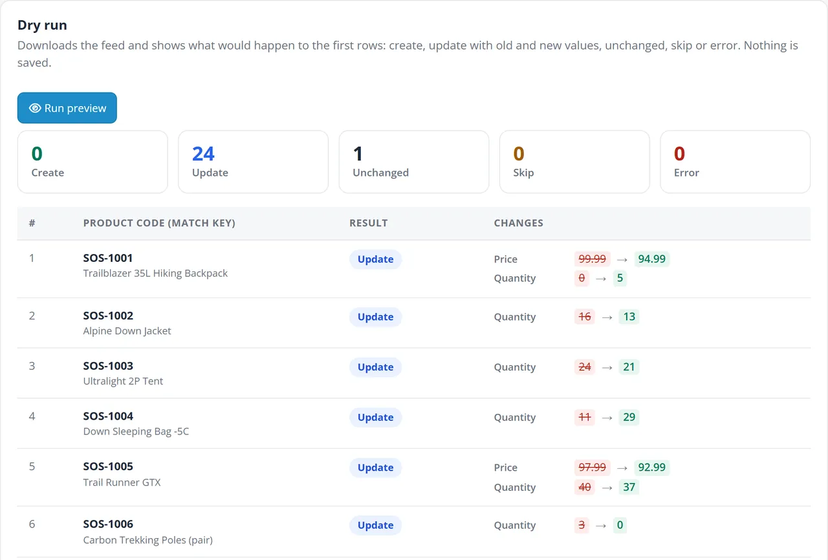
Task: Click product code SOS-1003
Action: point(108,366)
